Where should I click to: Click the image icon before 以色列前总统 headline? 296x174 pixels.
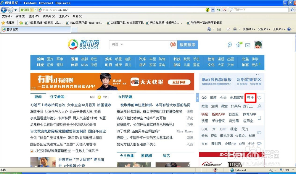(x=32, y=151)
